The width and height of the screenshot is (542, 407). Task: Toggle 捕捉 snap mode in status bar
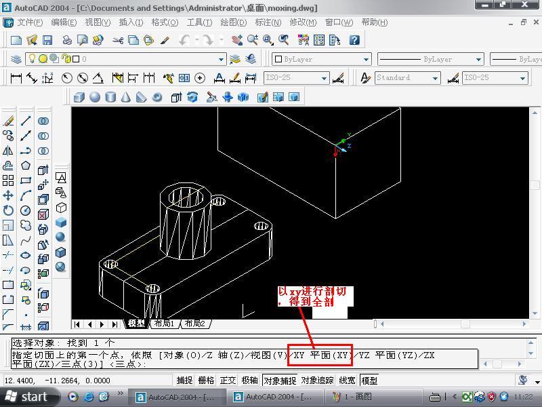point(184,381)
